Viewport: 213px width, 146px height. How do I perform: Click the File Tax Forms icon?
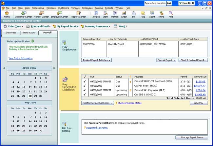pyautogui.click(x=64, y=124)
